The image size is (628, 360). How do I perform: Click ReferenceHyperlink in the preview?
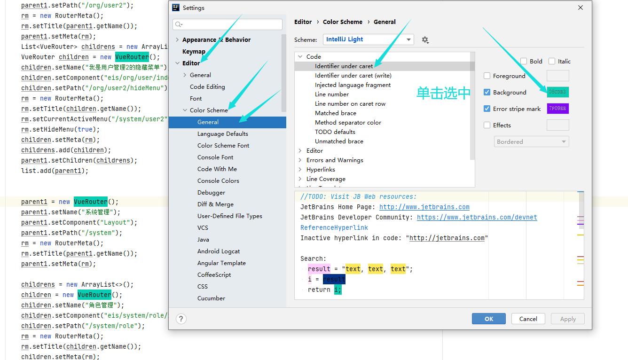[334, 227]
